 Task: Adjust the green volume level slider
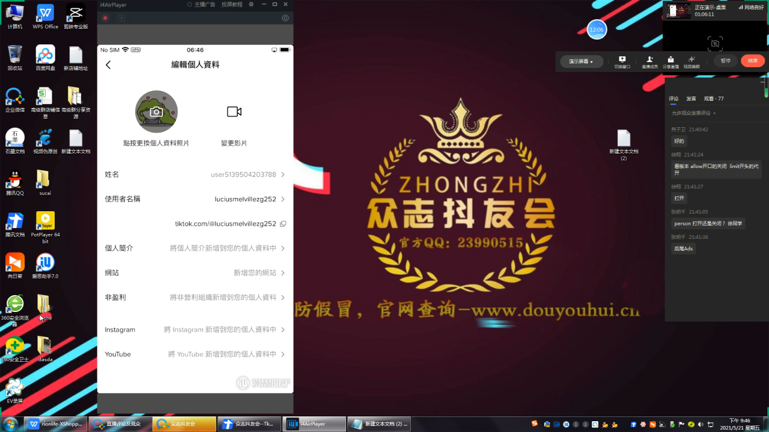click(766, 87)
